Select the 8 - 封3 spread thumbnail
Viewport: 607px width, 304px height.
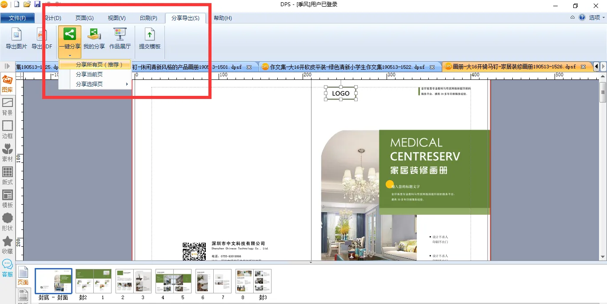pyautogui.click(x=253, y=281)
